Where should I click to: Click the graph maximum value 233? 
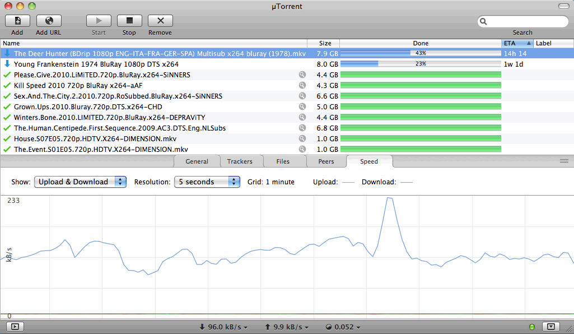tap(13, 200)
